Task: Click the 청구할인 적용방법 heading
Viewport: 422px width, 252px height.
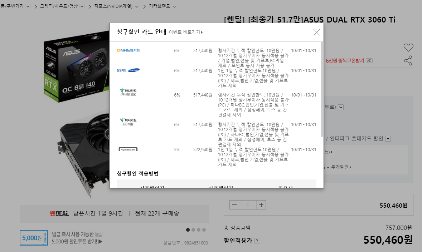Action: (x=137, y=174)
